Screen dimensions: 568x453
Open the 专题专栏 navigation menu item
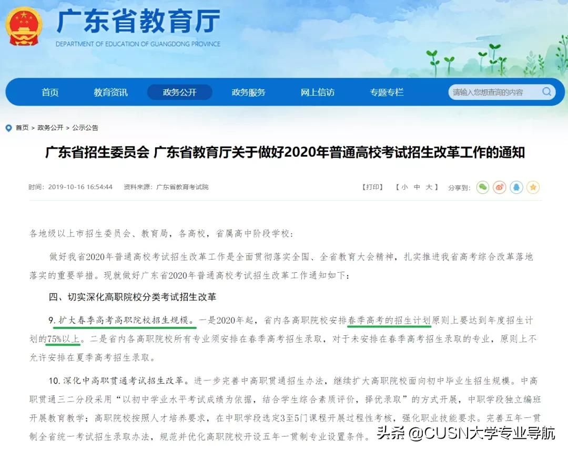point(387,92)
